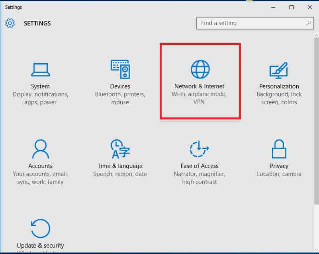Screen dimensions: 319x254
Task: Select the Network & Internet label
Action: (x=200, y=86)
